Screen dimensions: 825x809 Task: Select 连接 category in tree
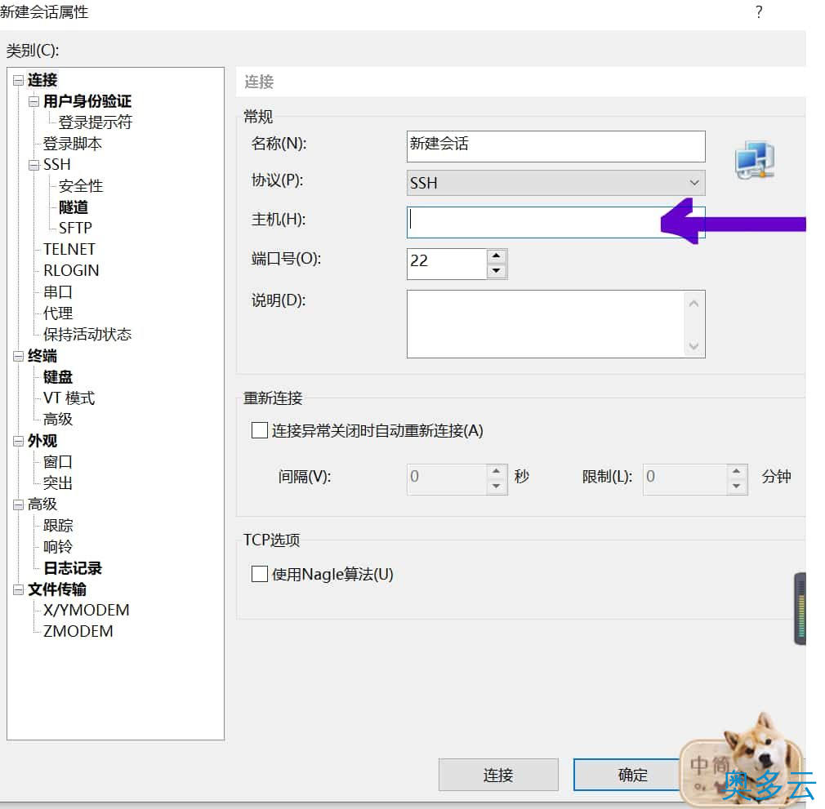(x=42, y=80)
